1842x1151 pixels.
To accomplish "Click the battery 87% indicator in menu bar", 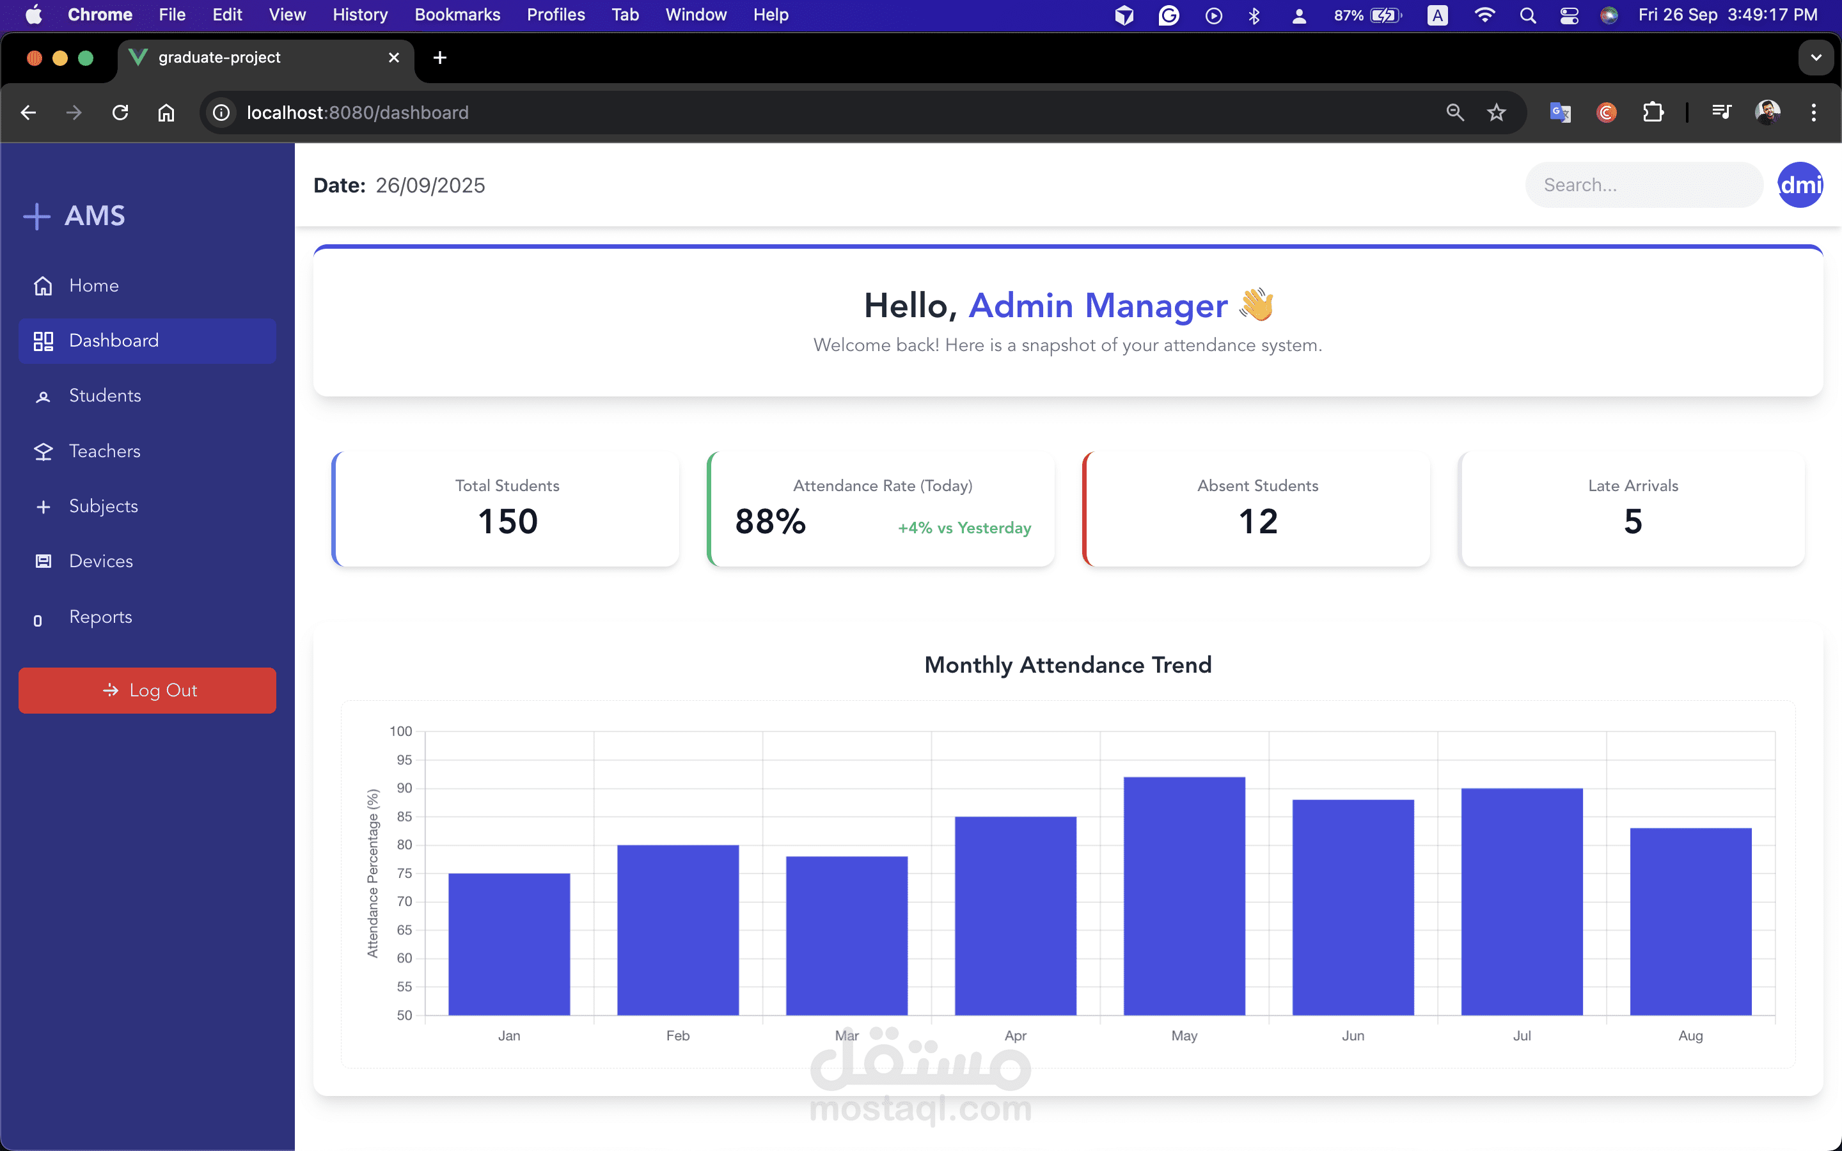I will pos(1367,15).
